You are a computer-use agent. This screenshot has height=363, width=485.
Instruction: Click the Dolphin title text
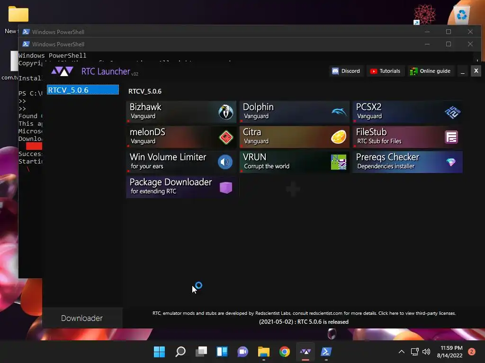(258, 107)
